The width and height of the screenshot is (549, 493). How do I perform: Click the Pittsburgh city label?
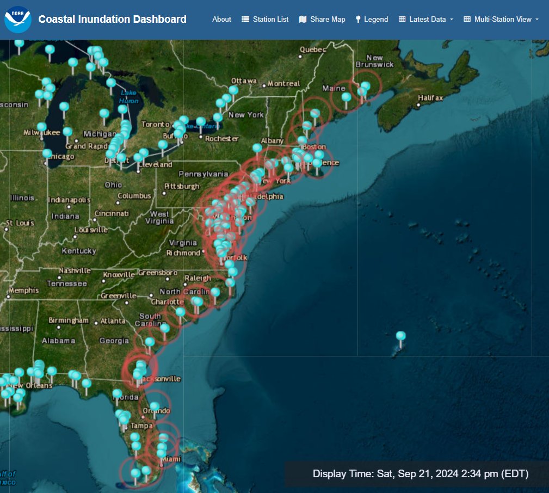coord(182,186)
